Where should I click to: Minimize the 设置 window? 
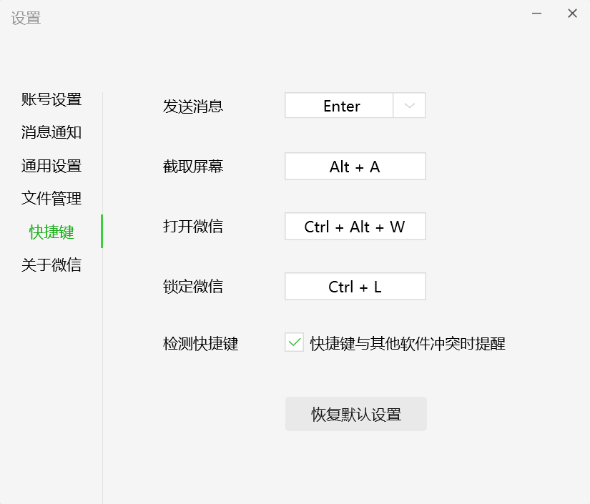click(535, 13)
